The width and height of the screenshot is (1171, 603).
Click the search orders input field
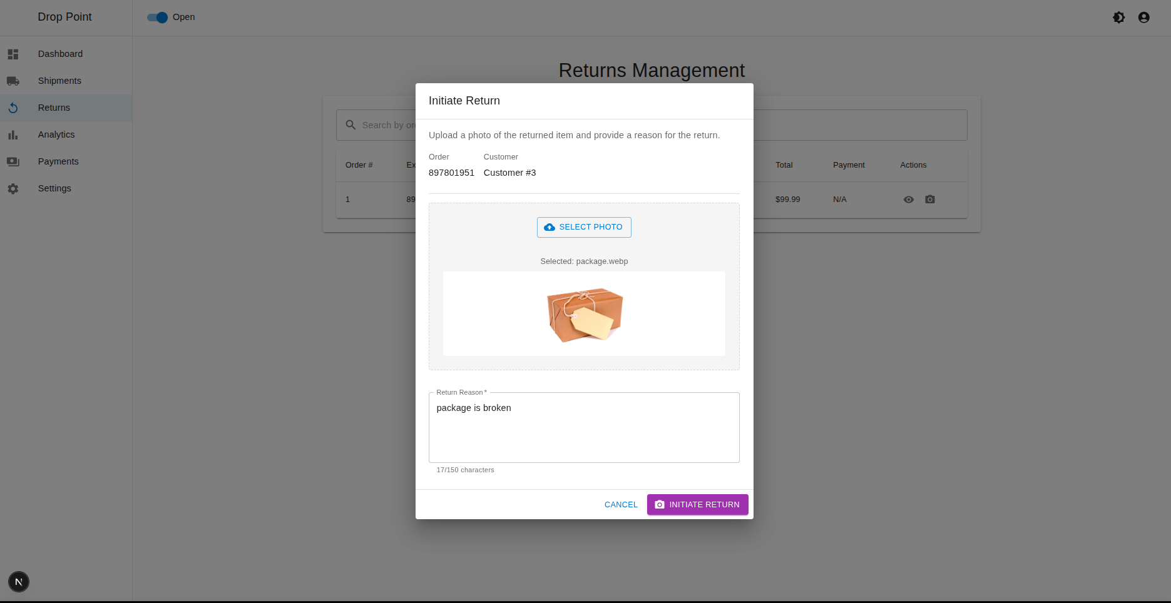coord(387,125)
